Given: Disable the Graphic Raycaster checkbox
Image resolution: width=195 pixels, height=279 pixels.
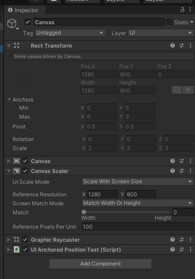Looking at the screenshot, I should (x=25, y=239).
